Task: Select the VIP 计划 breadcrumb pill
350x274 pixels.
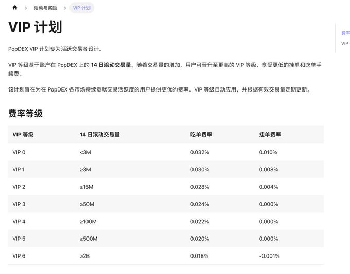Action: tap(82, 8)
